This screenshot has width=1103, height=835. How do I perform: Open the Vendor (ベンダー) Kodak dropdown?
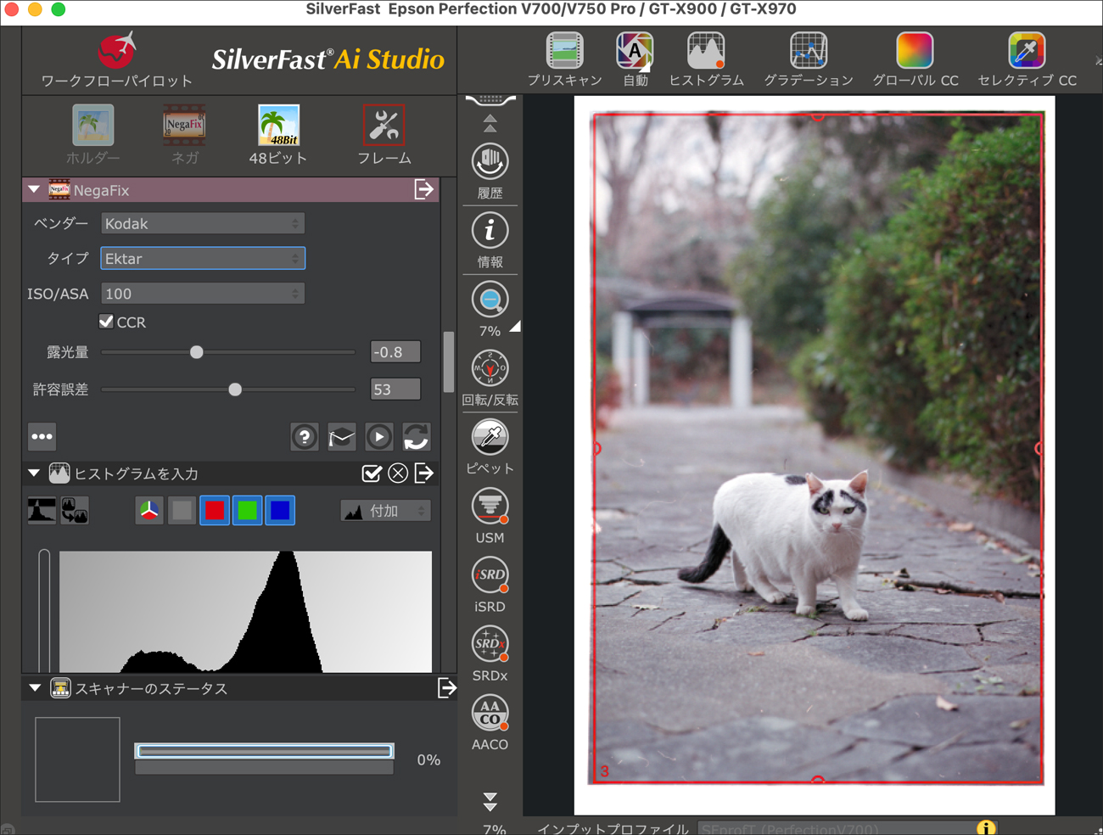[202, 224]
